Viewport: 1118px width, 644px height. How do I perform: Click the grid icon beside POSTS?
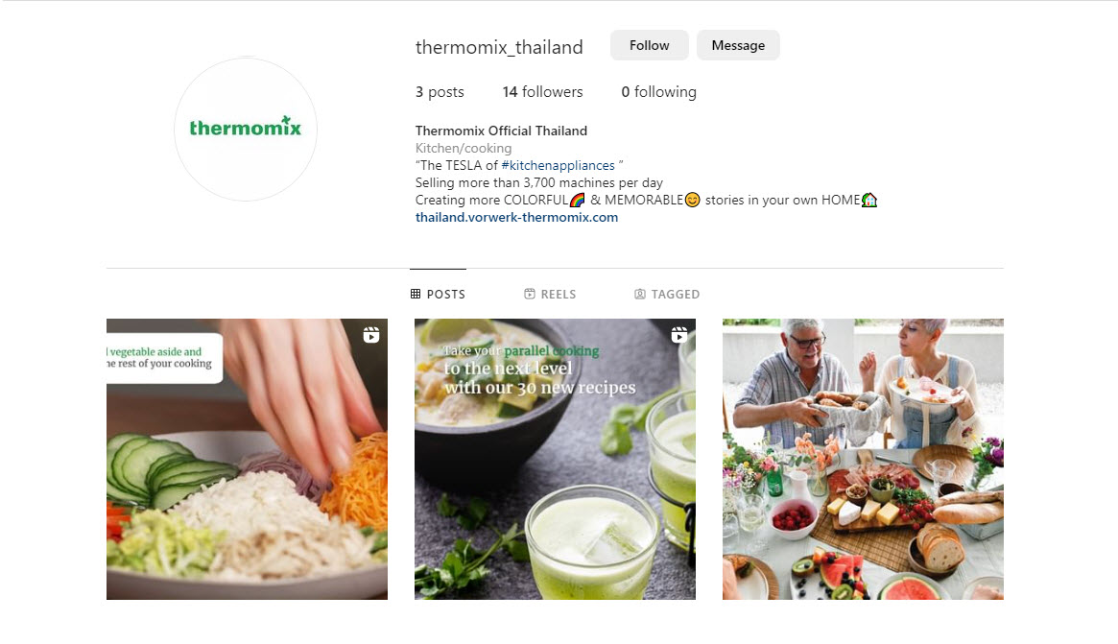416,294
